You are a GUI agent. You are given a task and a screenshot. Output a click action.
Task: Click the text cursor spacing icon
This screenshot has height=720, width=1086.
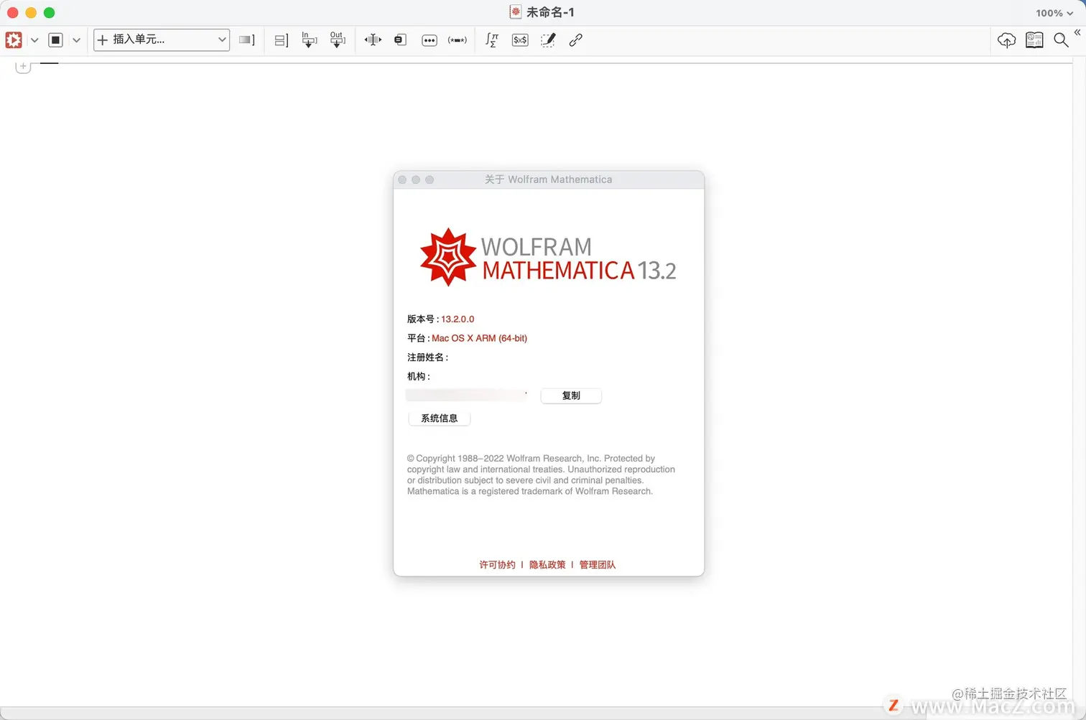pyautogui.click(x=373, y=40)
